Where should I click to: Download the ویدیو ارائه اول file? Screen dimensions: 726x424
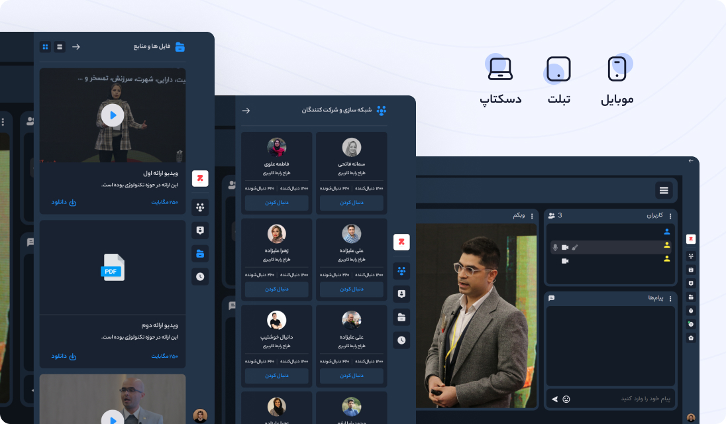pyautogui.click(x=64, y=202)
